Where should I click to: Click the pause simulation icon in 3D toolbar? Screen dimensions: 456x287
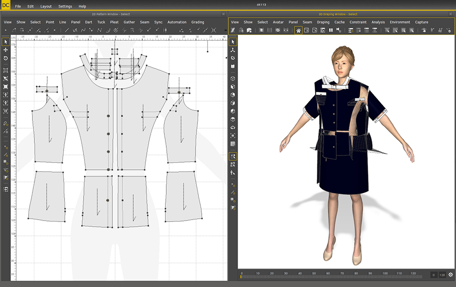tap(331, 30)
